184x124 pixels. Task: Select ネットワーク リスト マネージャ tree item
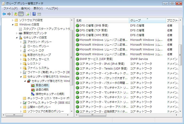[x=48, y=98]
